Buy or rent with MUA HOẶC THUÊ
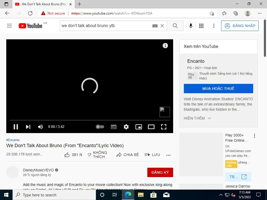This screenshot has height=200, width=267. [x=218, y=89]
